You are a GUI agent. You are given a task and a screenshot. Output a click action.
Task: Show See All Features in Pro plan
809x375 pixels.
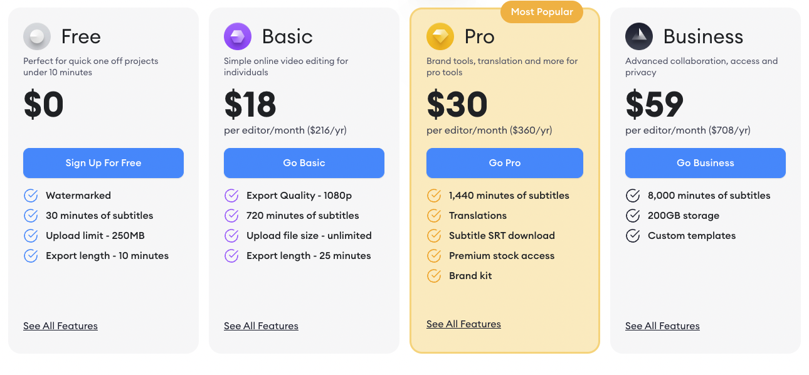coord(463,324)
